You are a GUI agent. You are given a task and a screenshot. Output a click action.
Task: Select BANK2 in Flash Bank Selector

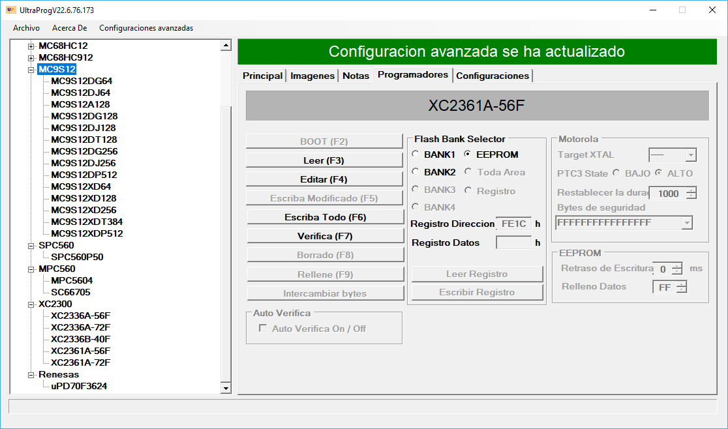416,172
